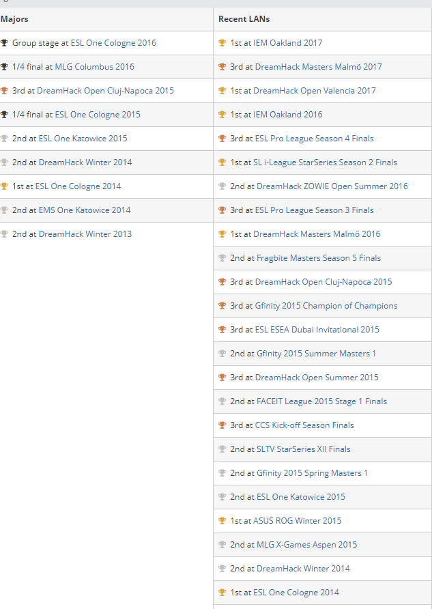Open ESL One Cologne 2016 link
This screenshot has width=432, height=609.
(x=113, y=43)
